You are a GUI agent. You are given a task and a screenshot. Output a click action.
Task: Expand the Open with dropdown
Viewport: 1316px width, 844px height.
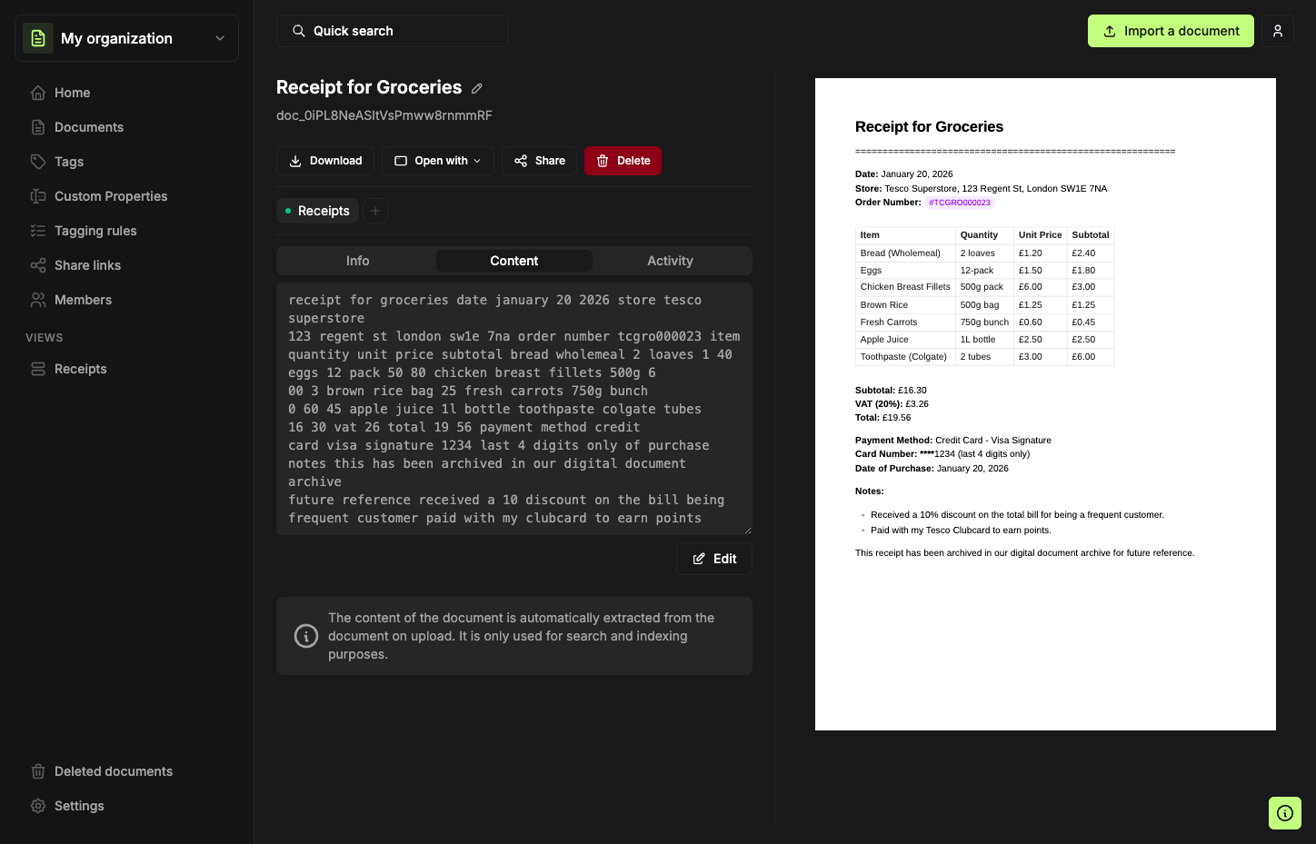(x=438, y=161)
